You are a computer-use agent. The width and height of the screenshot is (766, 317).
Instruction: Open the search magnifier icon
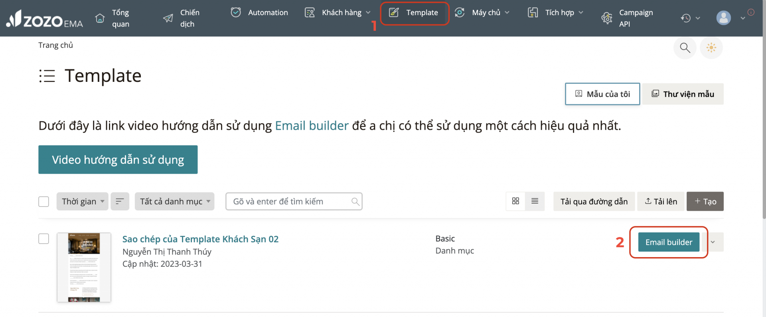coord(685,48)
